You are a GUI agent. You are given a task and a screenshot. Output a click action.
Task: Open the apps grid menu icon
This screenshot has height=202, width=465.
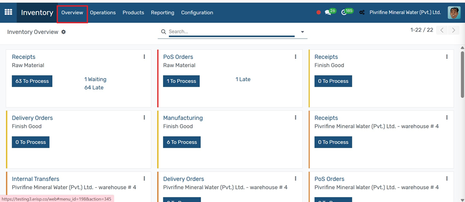click(x=8, y=12)
